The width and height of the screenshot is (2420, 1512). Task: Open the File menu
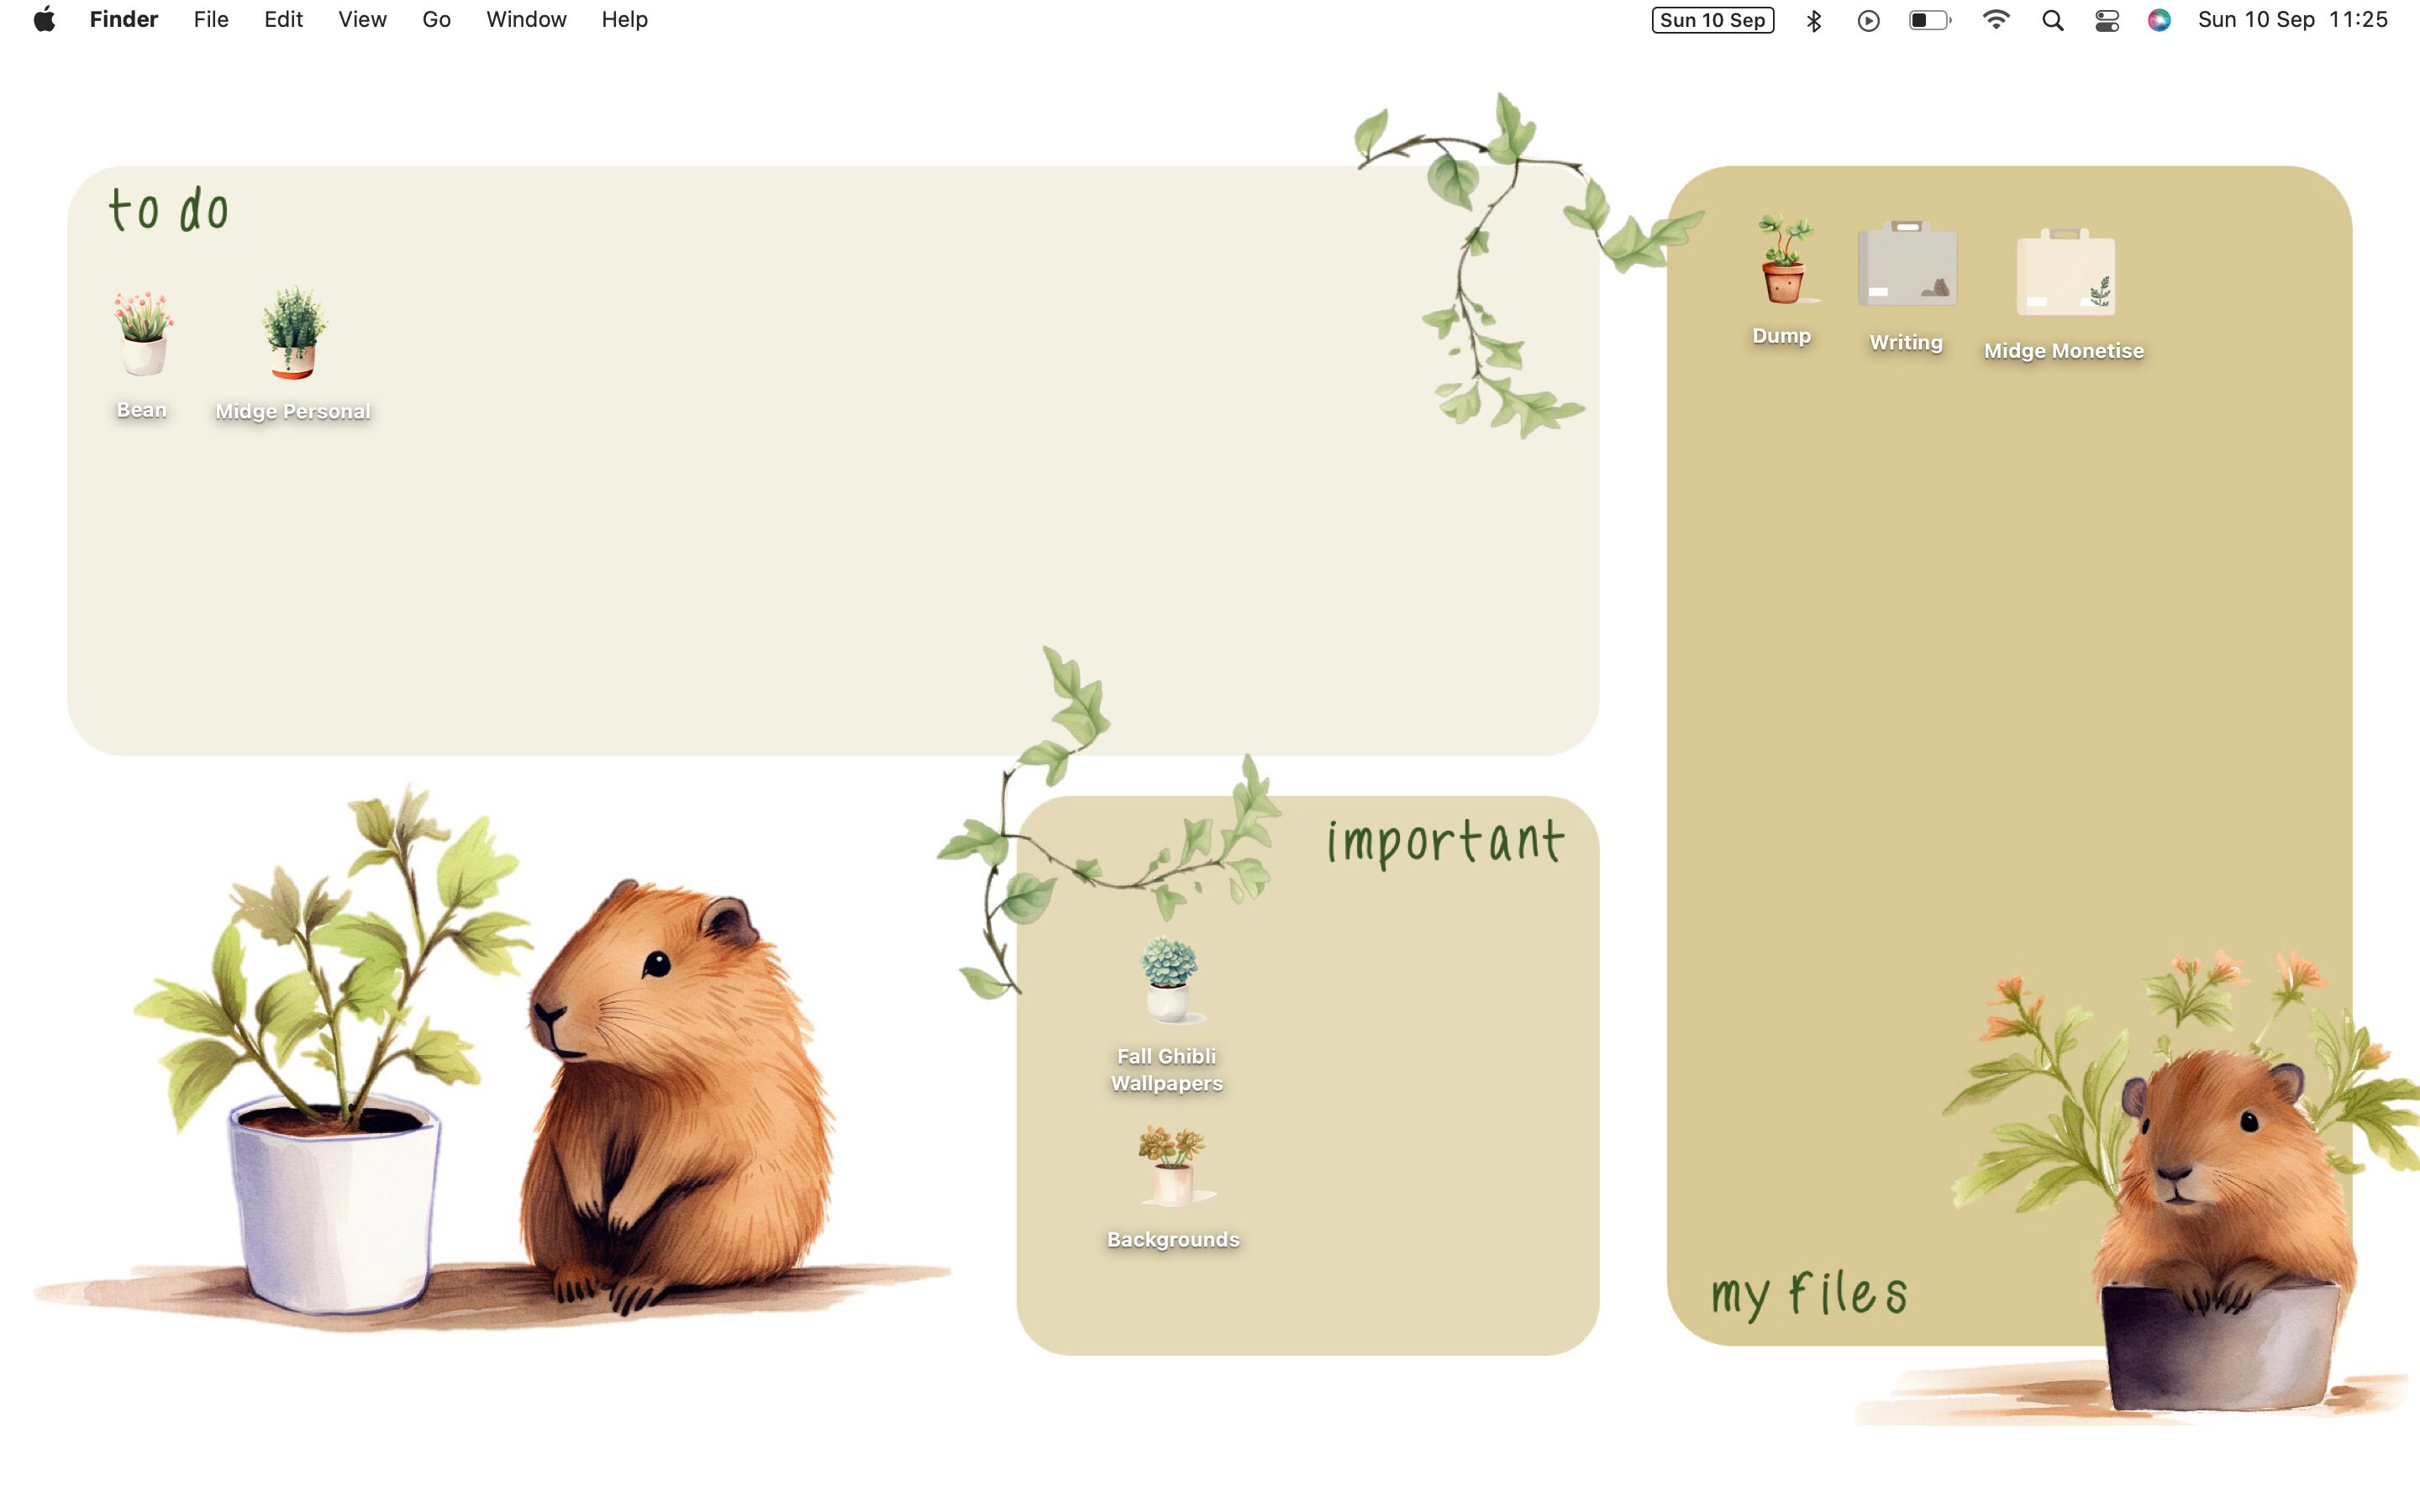[x=210, y=19]
